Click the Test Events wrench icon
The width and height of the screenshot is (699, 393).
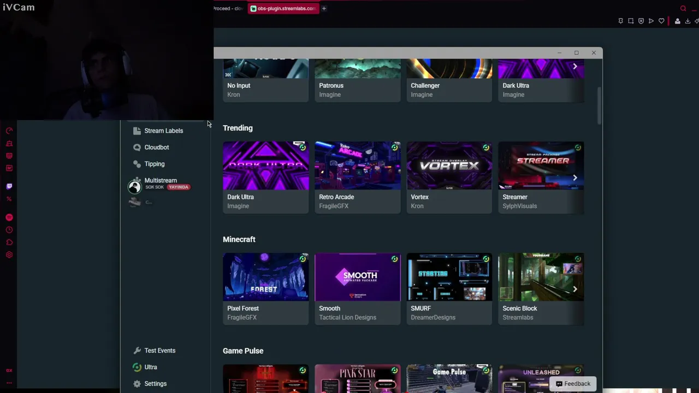click(x=137, y=350)
